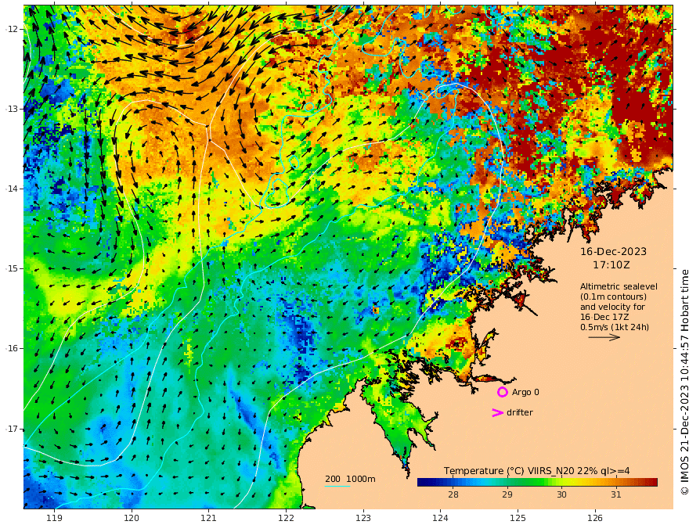
Task: Click the color bar tick label 31
Action: coord(615,494)
